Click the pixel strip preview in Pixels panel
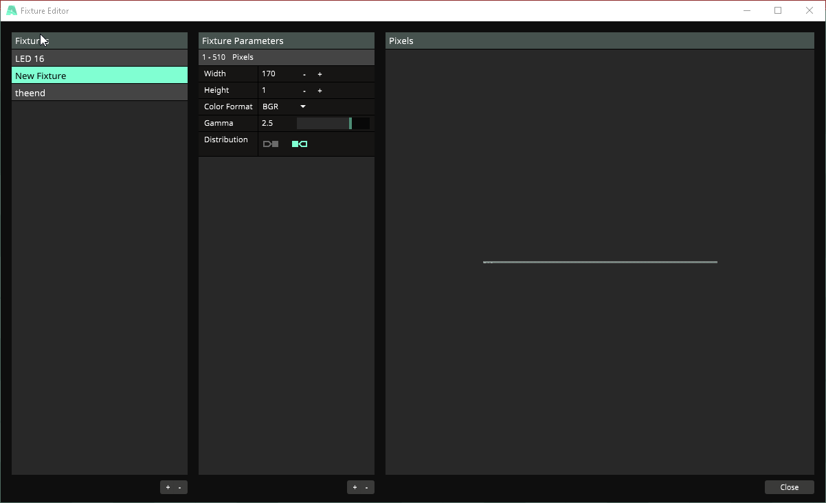This screenshot has width=826, height=503. (600, 262)
